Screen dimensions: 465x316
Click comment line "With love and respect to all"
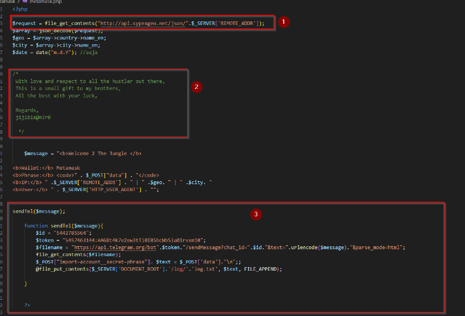click(x=90, y=81)
